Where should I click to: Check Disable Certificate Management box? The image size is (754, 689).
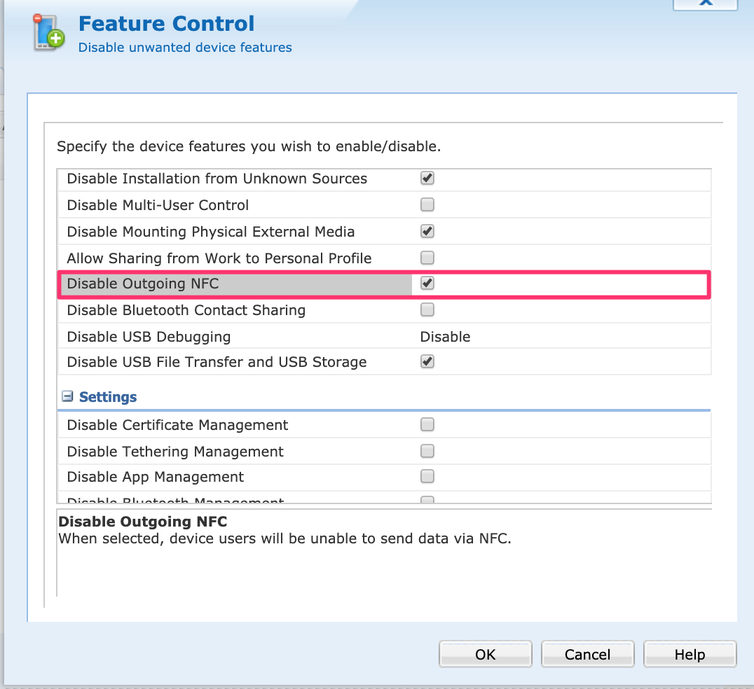pyautogui.click(x=427, y=424)
